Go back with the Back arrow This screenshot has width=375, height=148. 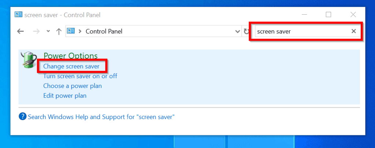coord(21,31)
